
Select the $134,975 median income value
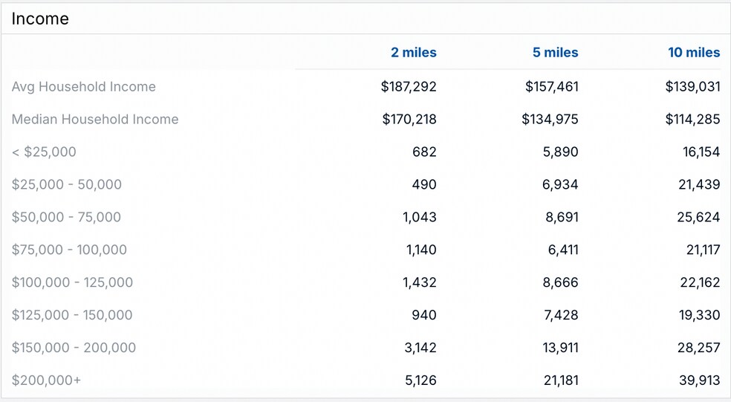point(550,120)
